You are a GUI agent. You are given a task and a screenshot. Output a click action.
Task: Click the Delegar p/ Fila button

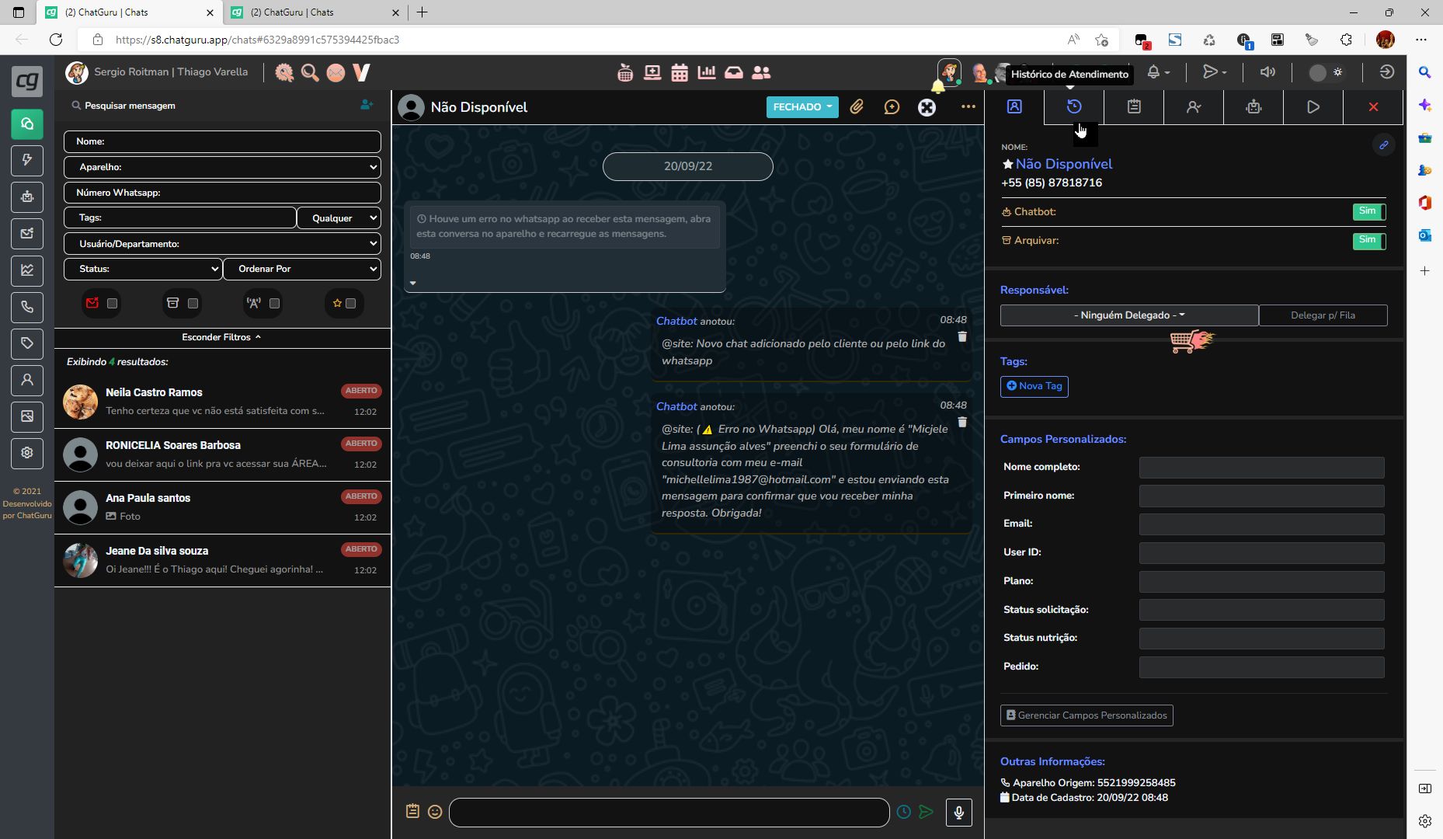click(1323, 315)
